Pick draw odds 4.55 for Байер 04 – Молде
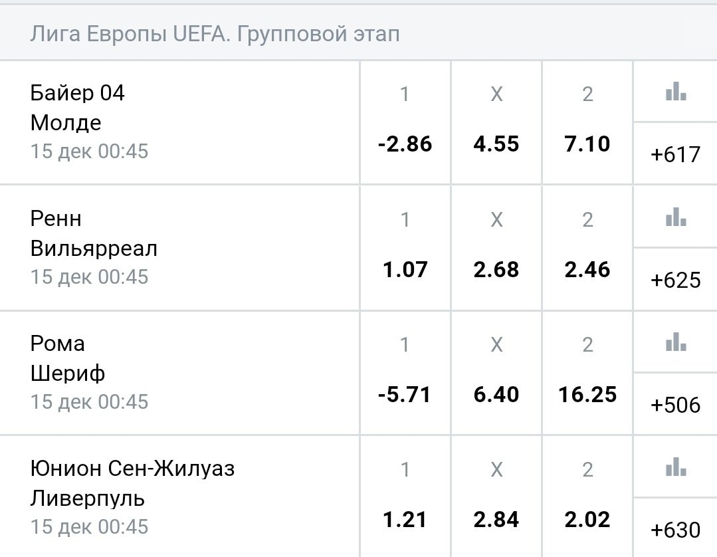 (496, 144)
